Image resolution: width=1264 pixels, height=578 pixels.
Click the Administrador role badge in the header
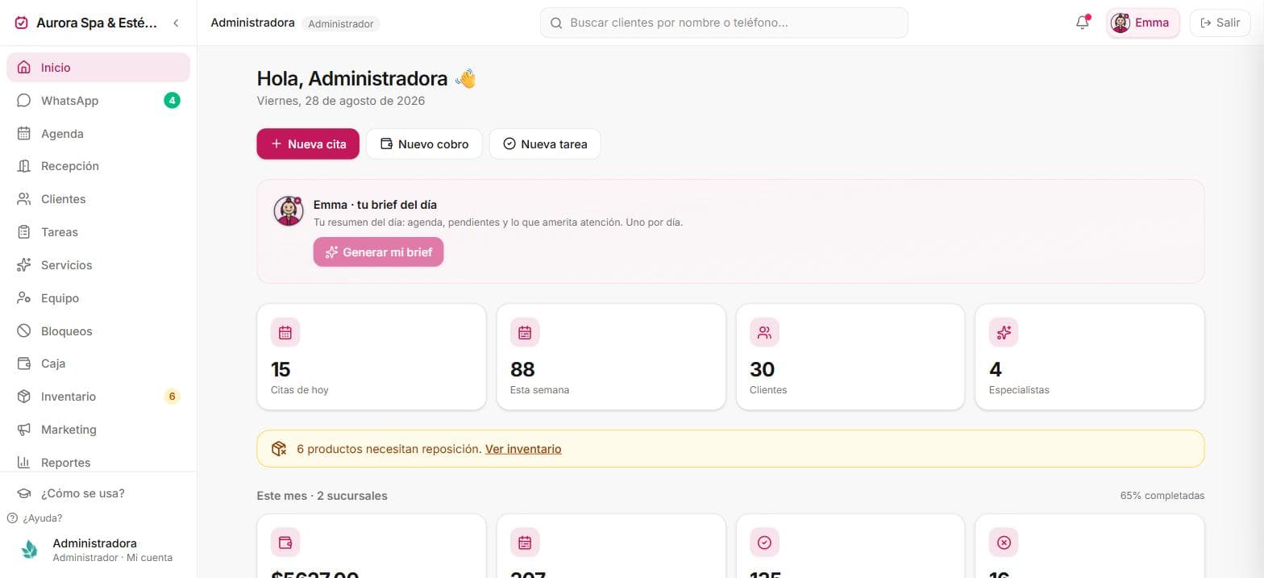point(341,24)
